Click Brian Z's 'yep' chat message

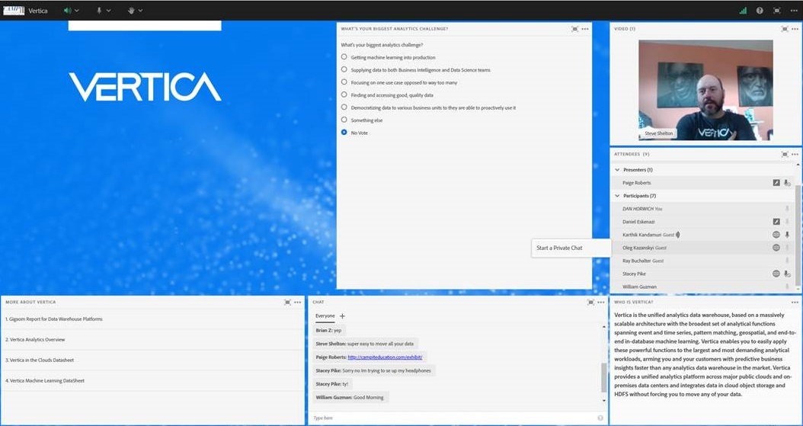point(329,330)
